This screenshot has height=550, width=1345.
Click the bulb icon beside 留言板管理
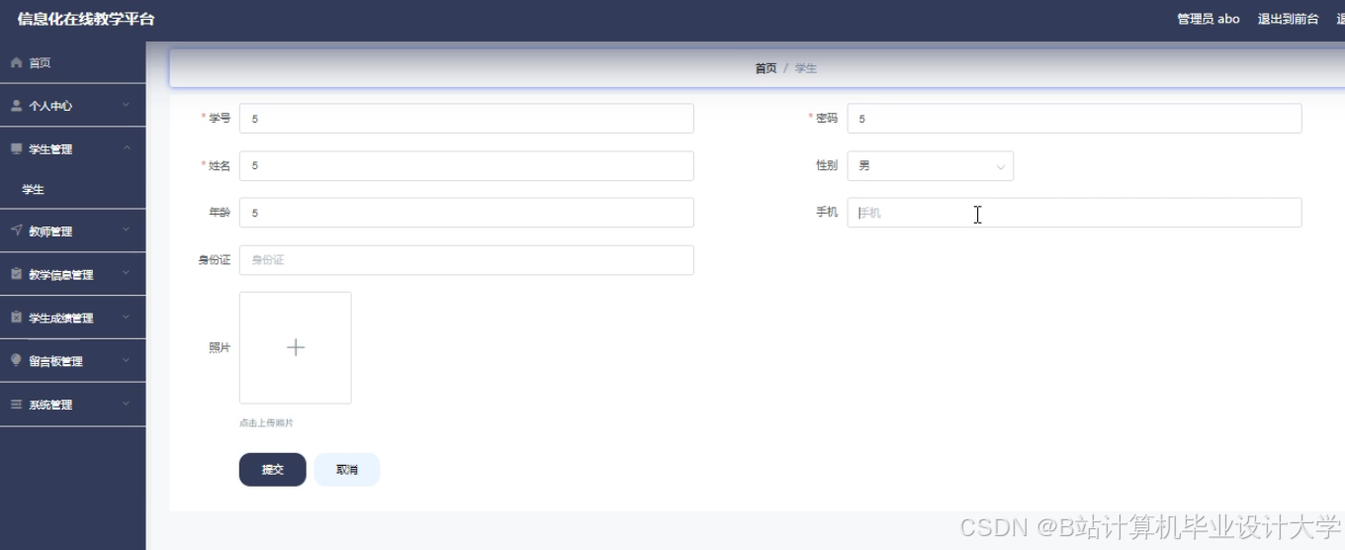point(16,360)
